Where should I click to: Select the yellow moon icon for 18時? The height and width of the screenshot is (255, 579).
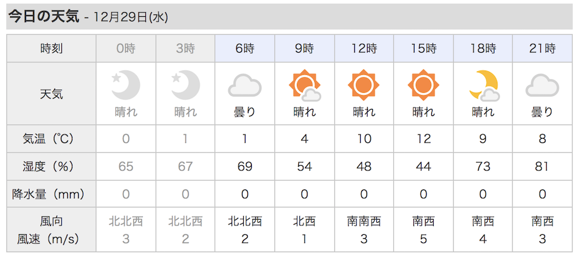pos(483,85)
